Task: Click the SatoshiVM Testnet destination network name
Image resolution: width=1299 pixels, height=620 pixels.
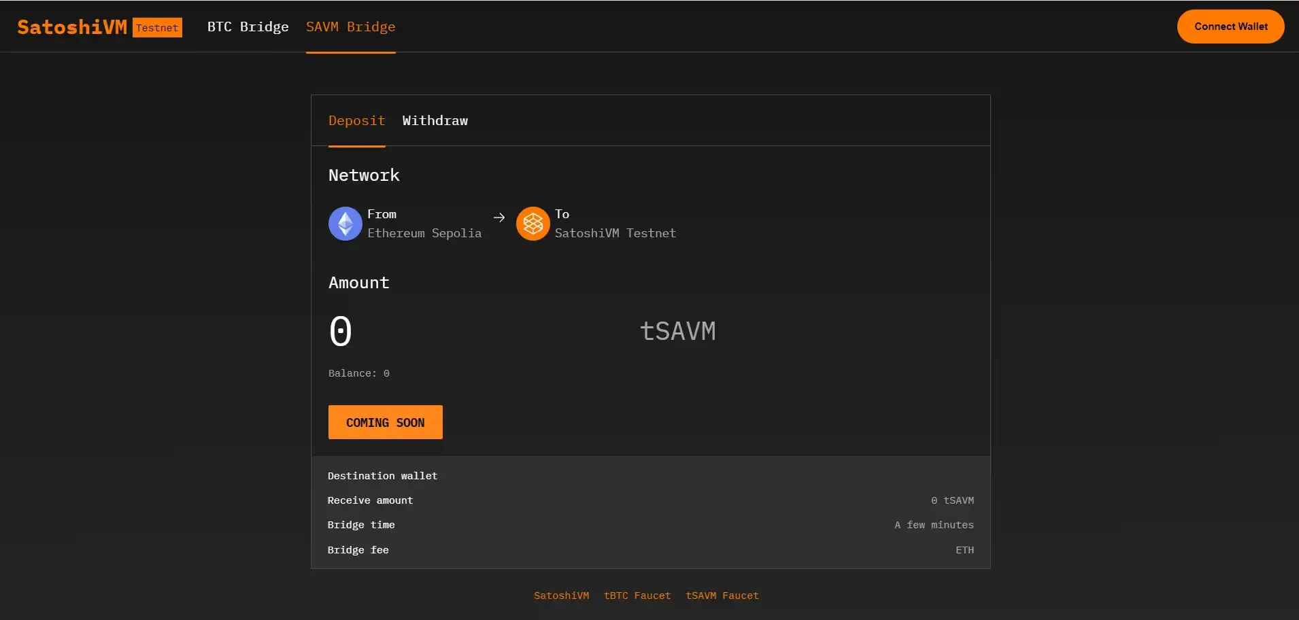Action: tap(615, 233)
